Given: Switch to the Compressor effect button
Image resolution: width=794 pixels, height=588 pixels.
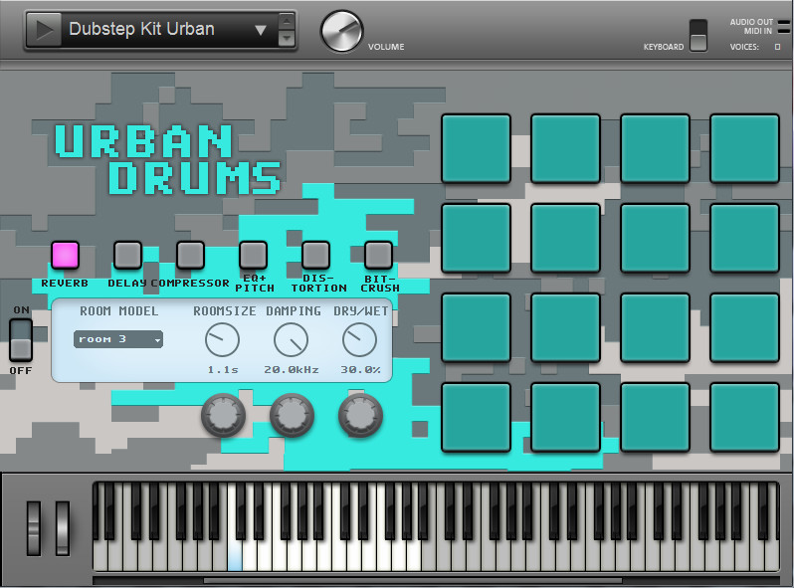Looking at the screenshot, I should tap(190, 255).
